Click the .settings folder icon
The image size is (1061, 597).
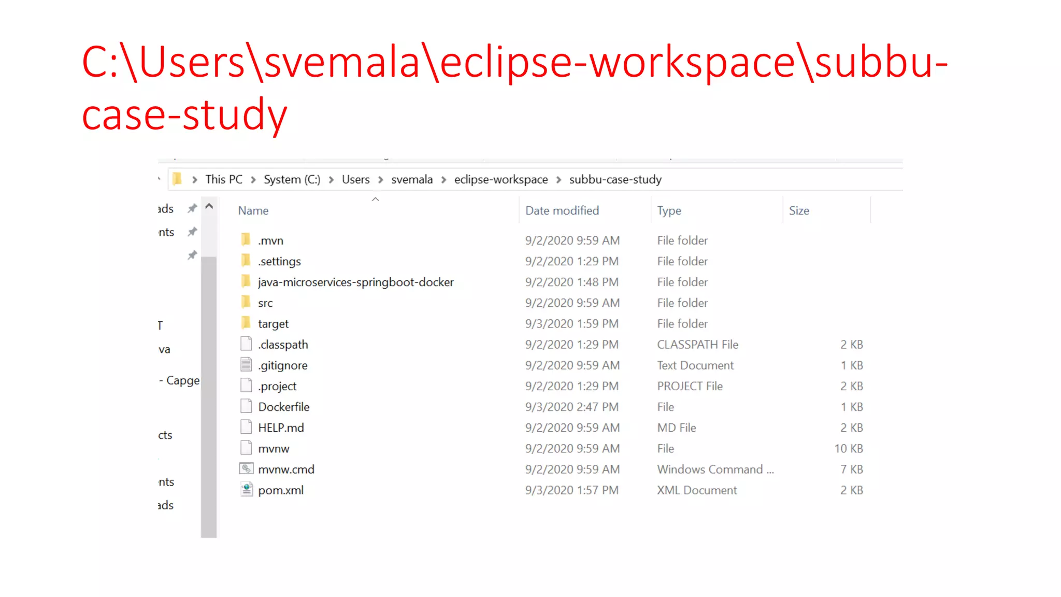click(246, 261)
